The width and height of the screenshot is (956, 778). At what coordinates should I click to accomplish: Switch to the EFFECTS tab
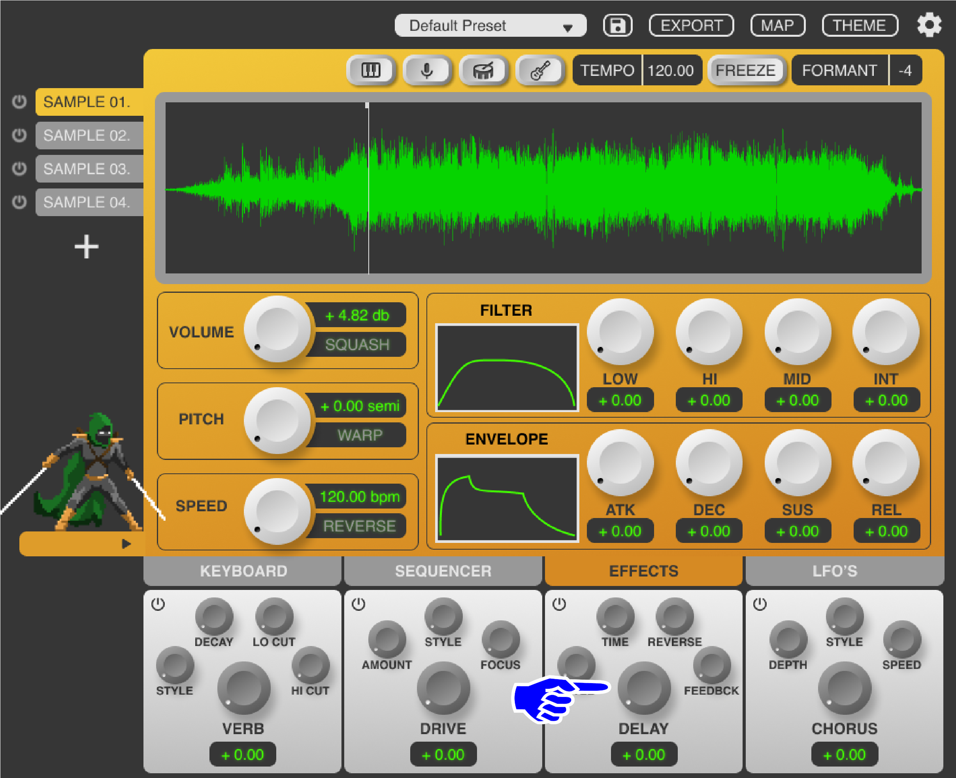(644, 571)
